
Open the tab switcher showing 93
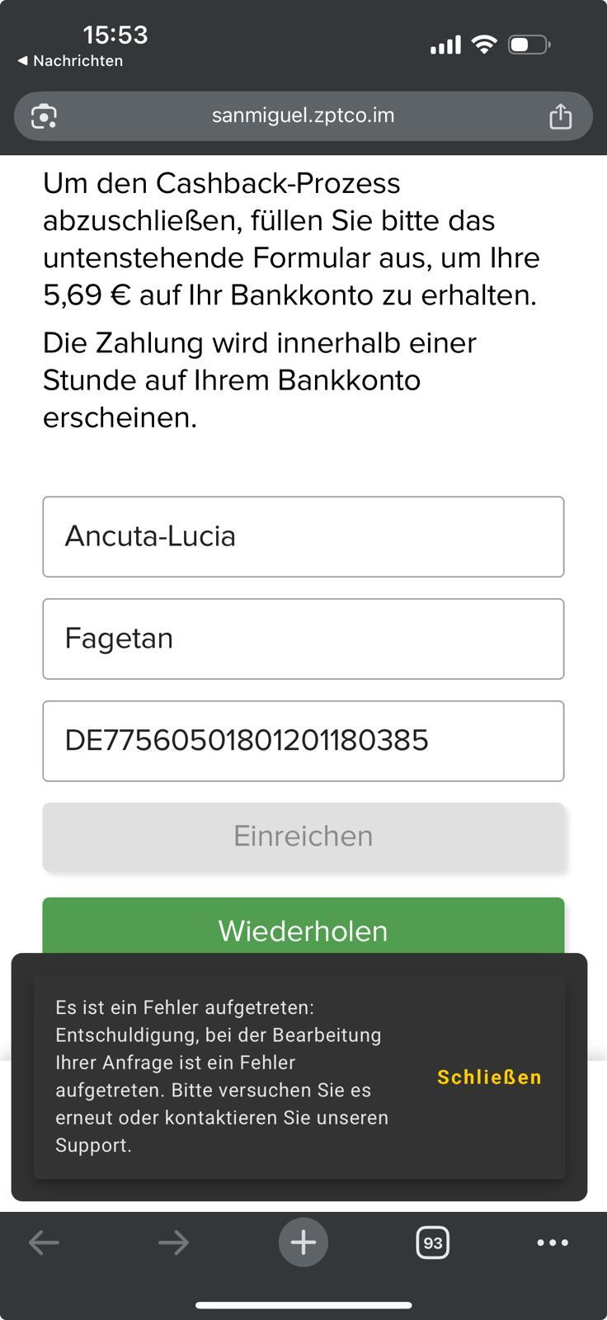433,1242
